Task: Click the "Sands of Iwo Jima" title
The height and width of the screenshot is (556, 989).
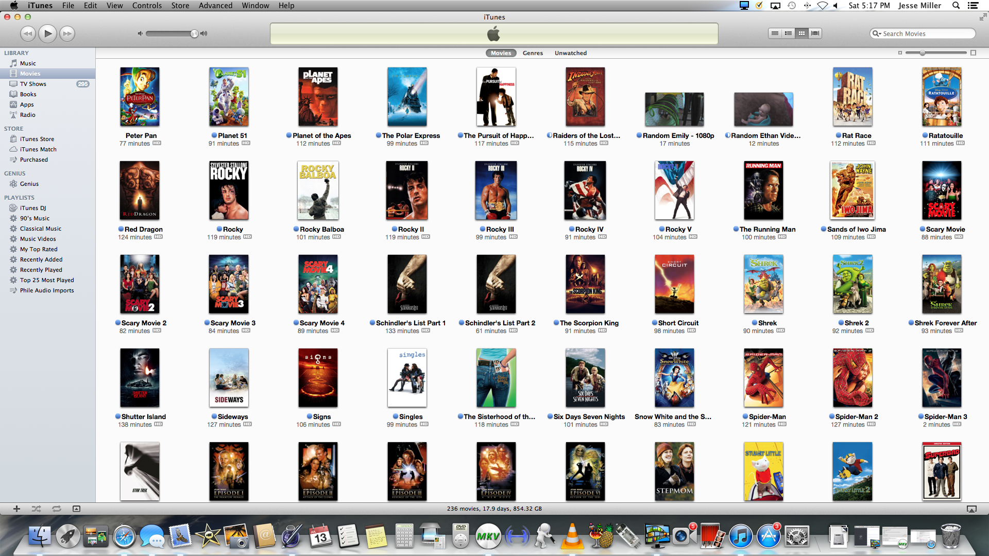Action: (856, 229)
